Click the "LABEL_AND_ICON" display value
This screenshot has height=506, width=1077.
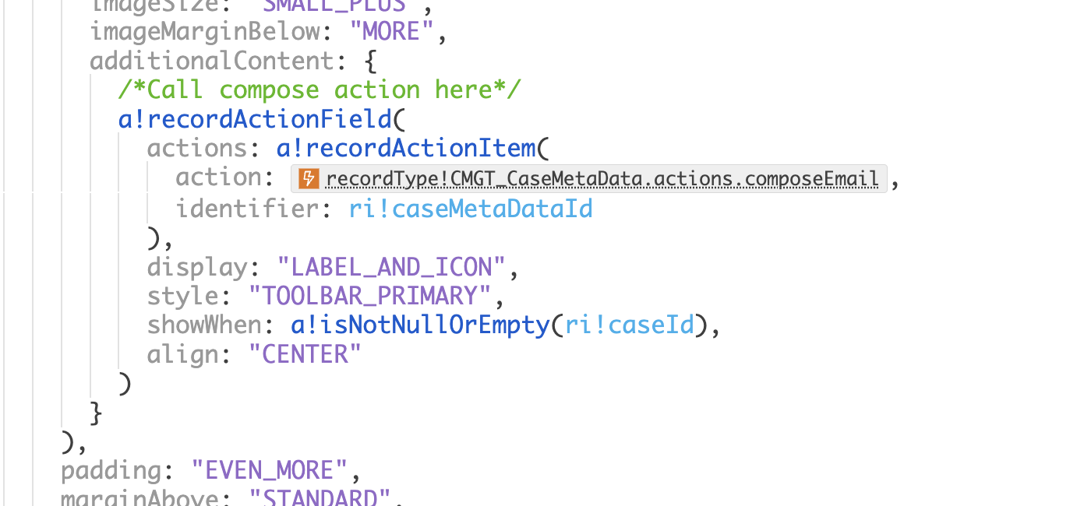(x=392, y=268)
